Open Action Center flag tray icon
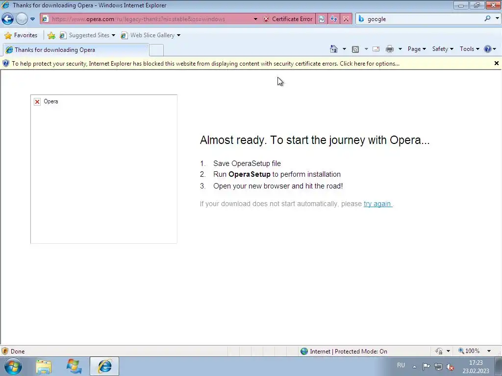502x376 pixels. click(x=426, y=367)
